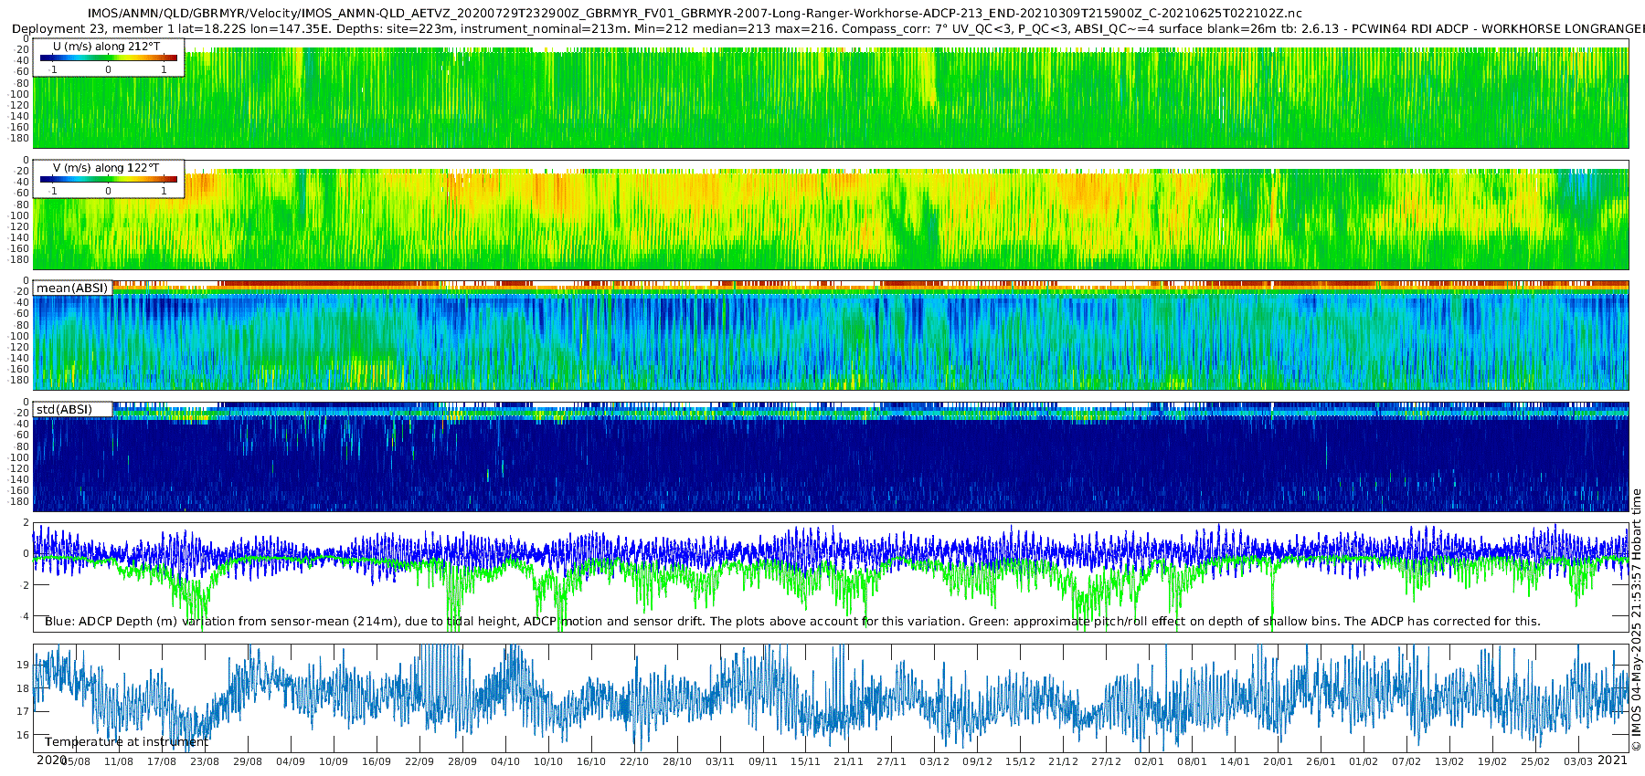
Task: Select the mean(ABSI) panel label
Action: 73,288
